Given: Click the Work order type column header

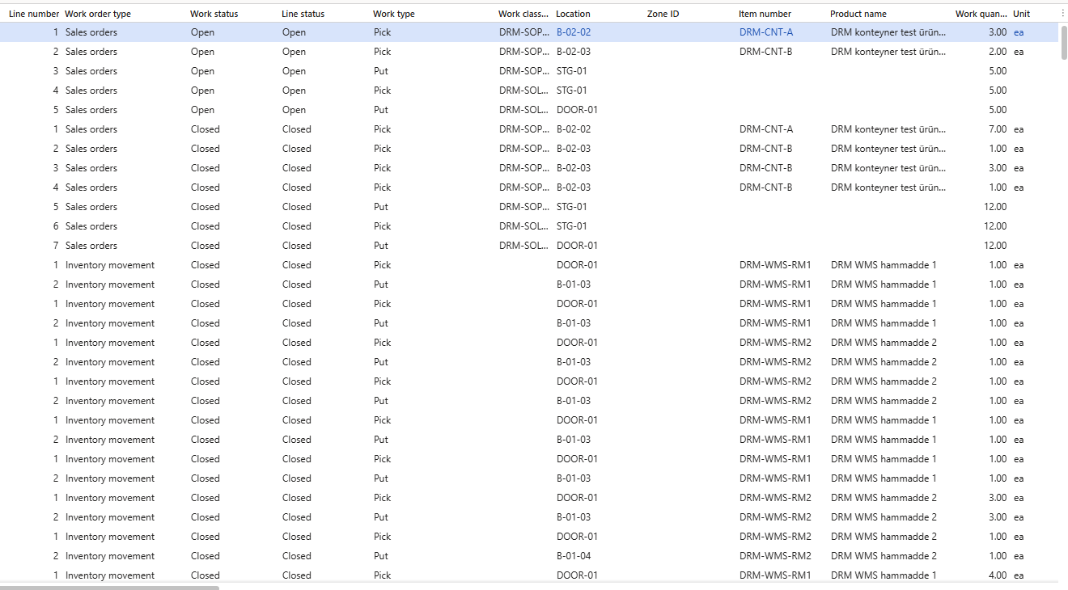Looking at the screenshot, I should click(x=98, y=14).
